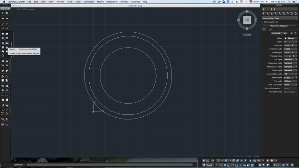Select the Arc tool beside the Line tool
Viewport: 299px width, 168px height.
(x=7, y=24)
